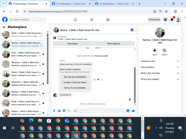Open Diana's chat in the list

pos(23,74)
